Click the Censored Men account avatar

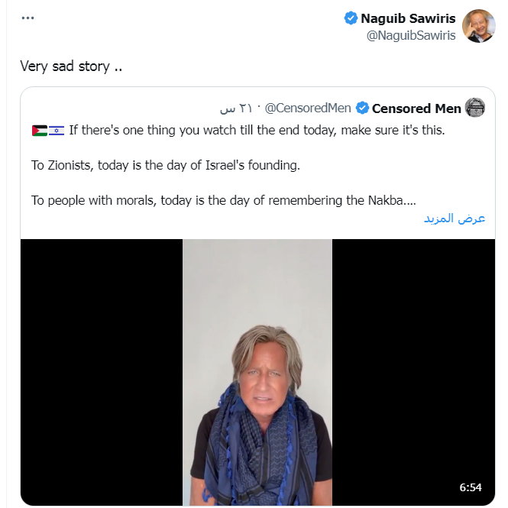(475, 108)
